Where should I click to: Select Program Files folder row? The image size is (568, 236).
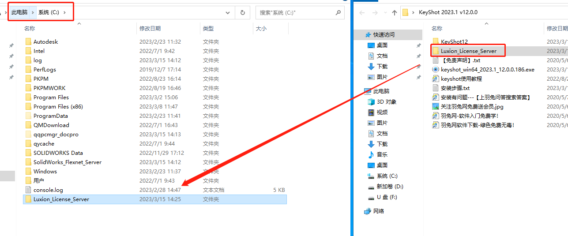(x=154, y=97)
